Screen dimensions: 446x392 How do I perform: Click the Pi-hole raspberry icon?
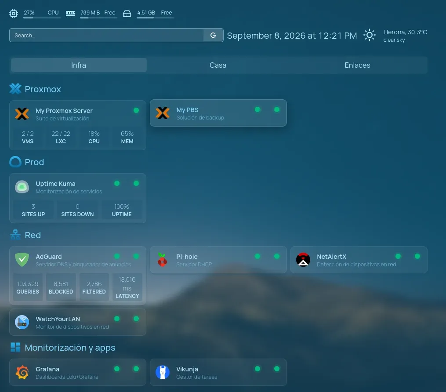[163, 260]
